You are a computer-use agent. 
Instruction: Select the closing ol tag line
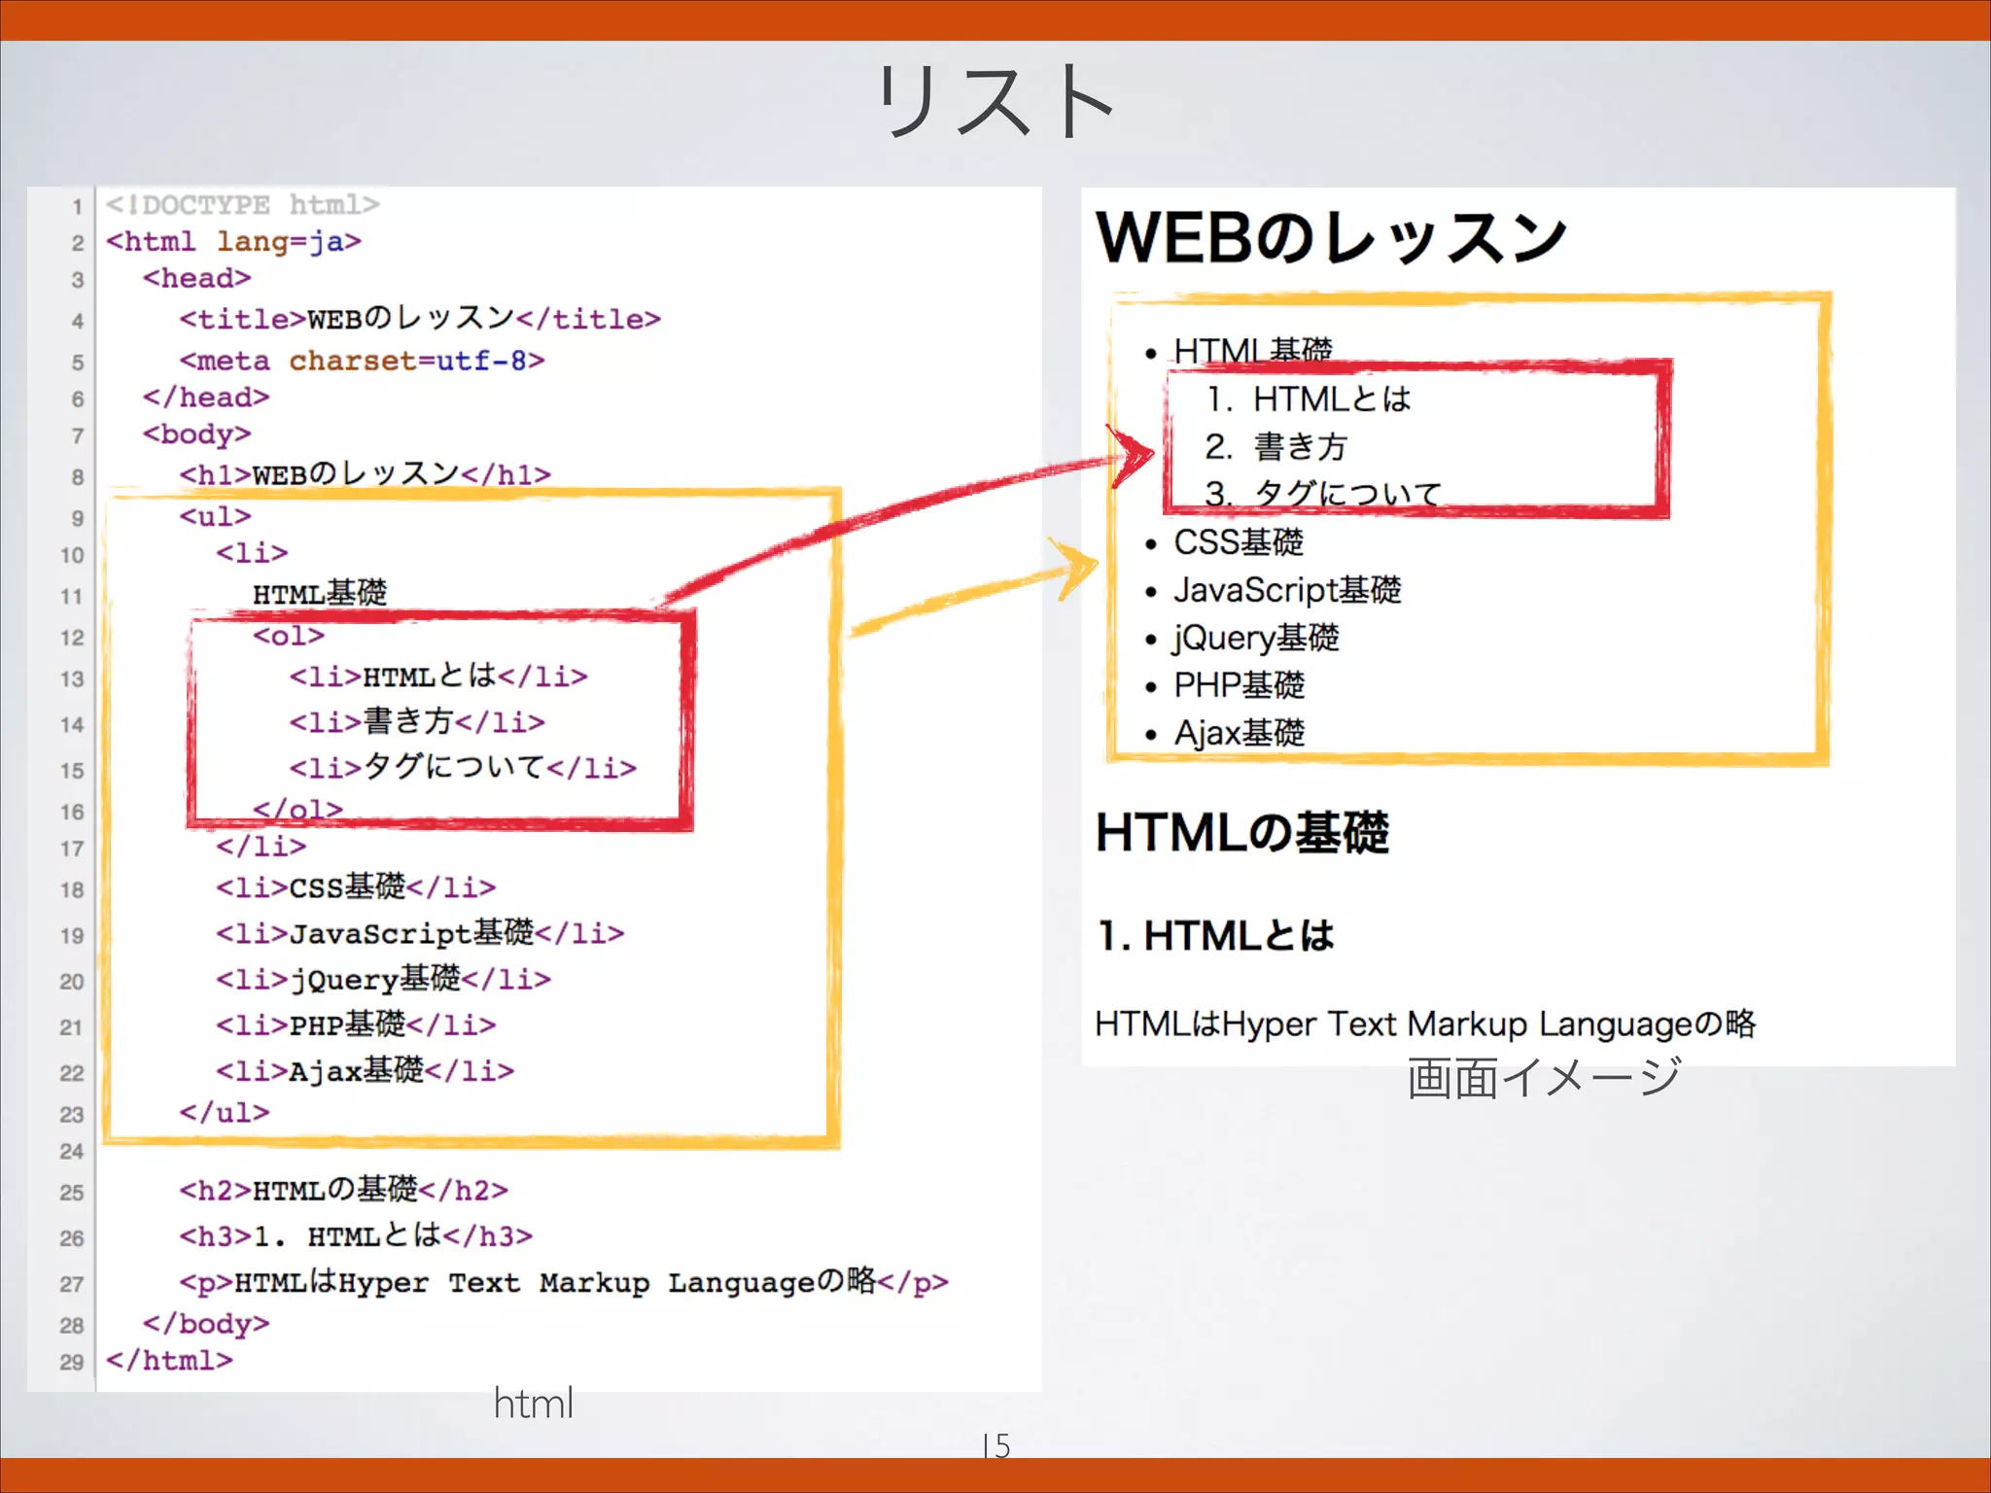click(x=297, y=809)
